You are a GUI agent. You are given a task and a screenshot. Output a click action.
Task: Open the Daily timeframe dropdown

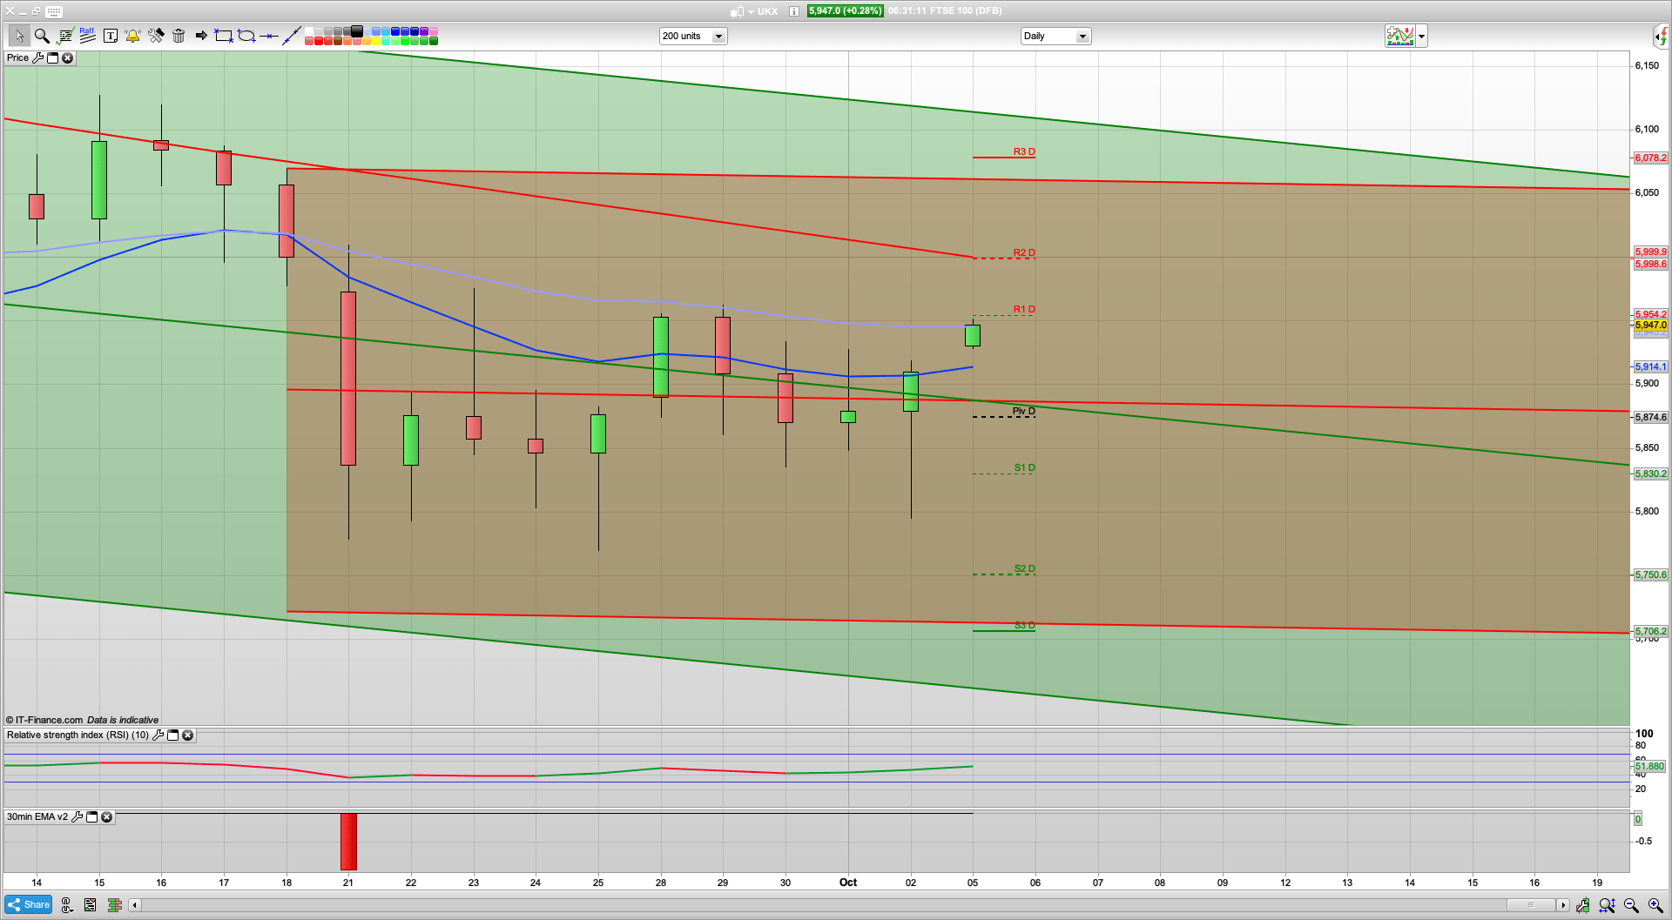point(1082,36)
